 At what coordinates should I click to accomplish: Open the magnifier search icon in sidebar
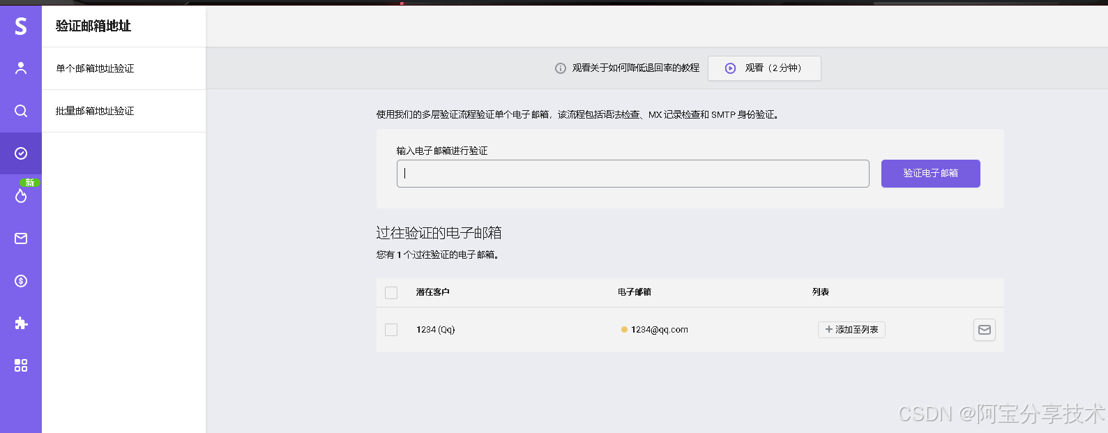[21, 111]
